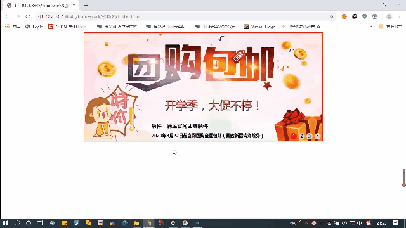Click the group-buy banner image
This screenshot has height=228, width=406.
[x=203, y=87]
